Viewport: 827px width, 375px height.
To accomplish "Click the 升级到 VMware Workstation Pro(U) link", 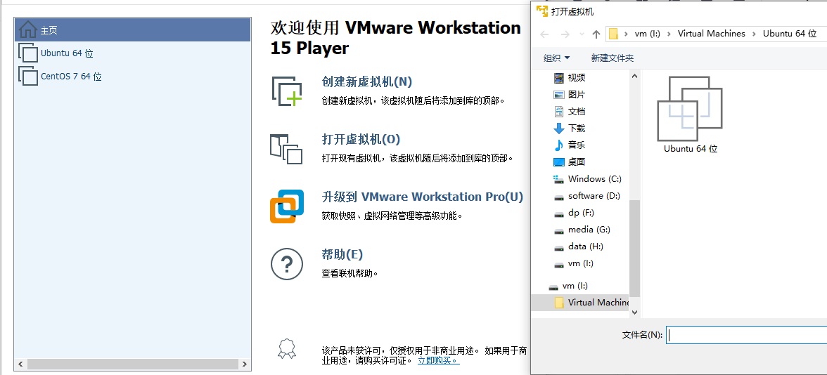I will click(x=423, y=197).
